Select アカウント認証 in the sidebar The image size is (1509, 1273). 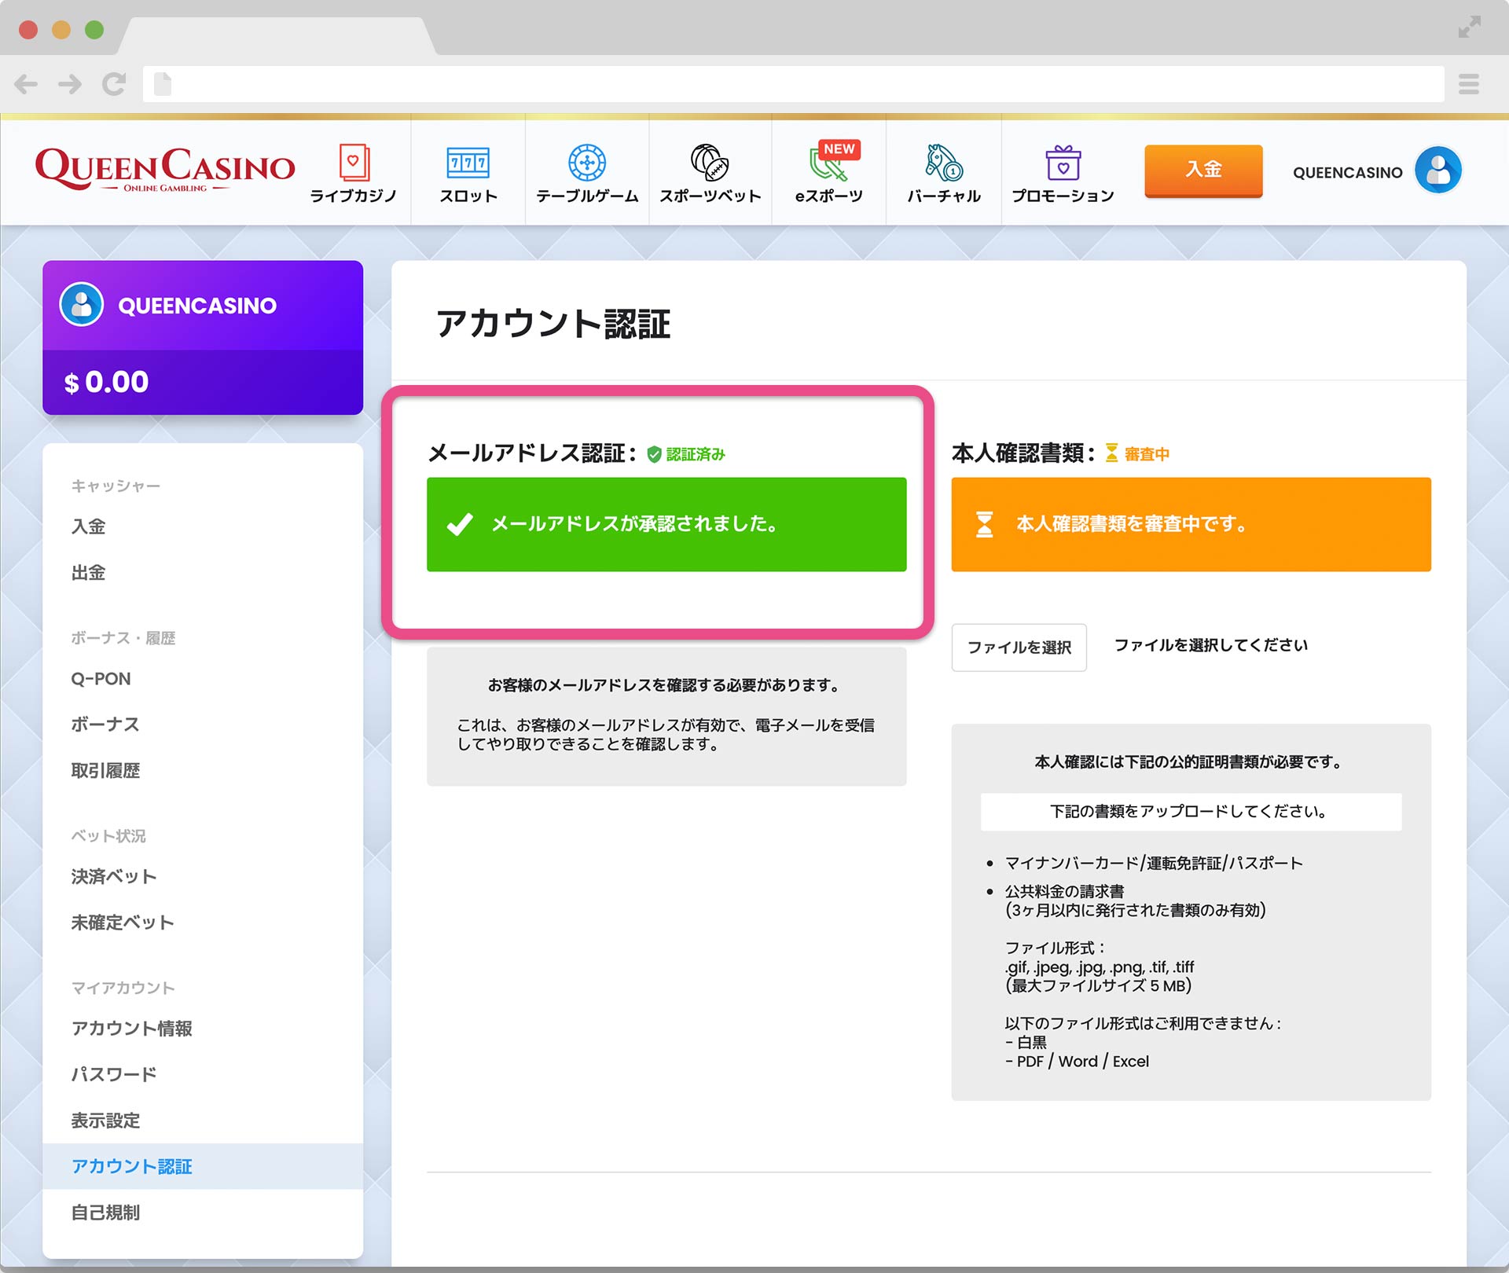(x=203, y=1166)
